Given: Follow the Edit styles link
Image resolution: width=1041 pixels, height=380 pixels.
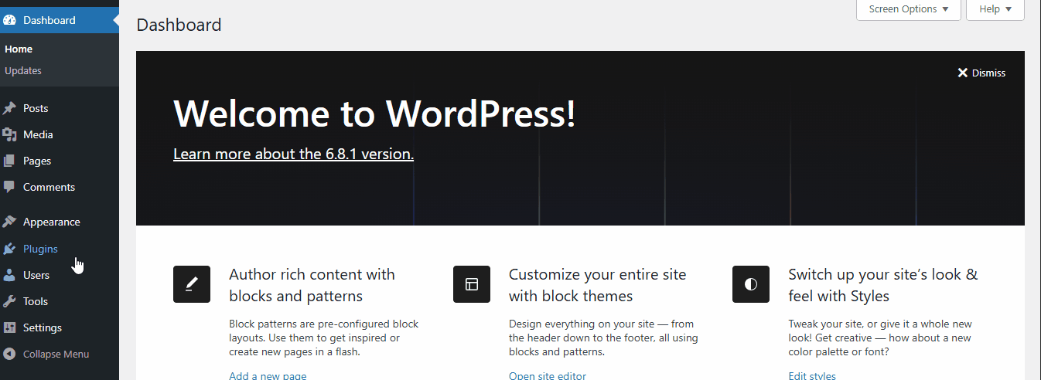Looking at the screenshot, I should pyautogui.click(x=812, y=376).
